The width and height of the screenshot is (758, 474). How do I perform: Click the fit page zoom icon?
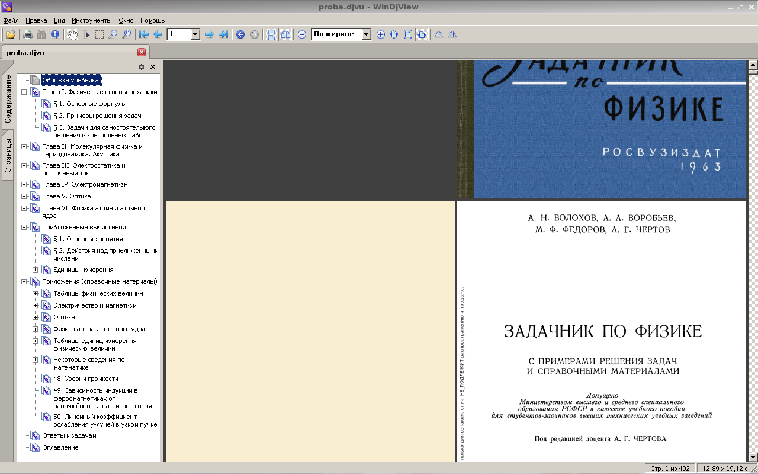tap(407, 34)
